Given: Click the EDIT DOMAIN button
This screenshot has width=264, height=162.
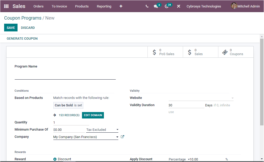Looking at the screenshot, I should pos(93,115).
